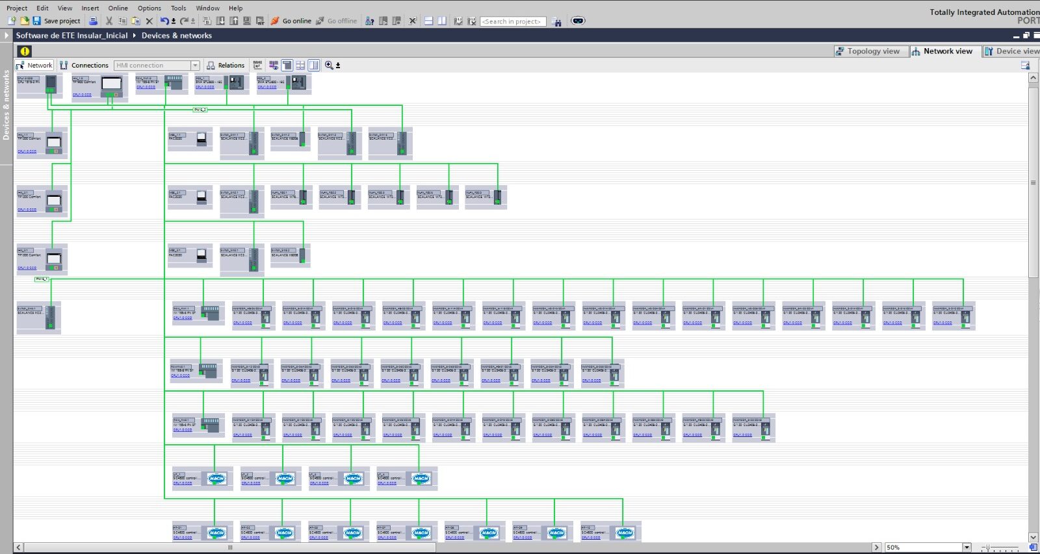Open the 50% zoom level dropdown
The width and height of the screenshot is (1040, 554).
967,548
